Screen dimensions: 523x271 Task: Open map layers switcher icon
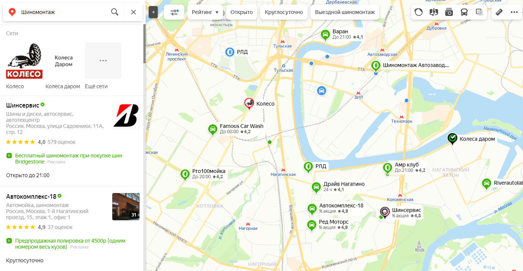[479, 12]
